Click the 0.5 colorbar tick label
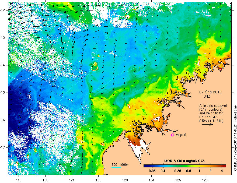 189,171
